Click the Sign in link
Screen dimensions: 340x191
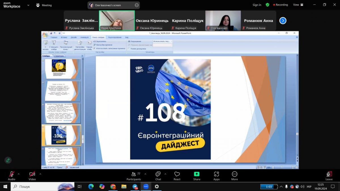pyautogui.click(x=257, y=5)
